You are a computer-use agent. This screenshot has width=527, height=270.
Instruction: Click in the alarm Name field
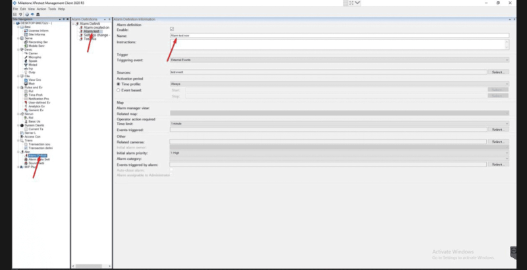[x=339, y=36]
